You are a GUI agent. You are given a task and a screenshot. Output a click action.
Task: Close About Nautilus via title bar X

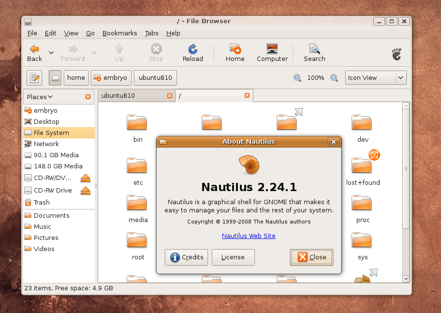(334, 142)
